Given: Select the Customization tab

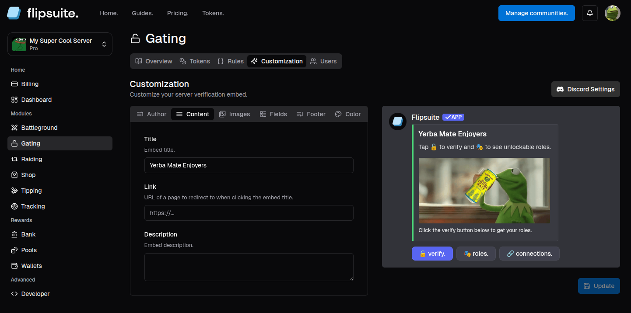Looking at the screenshot, I should pyautogui.click(x=277, y=61).
